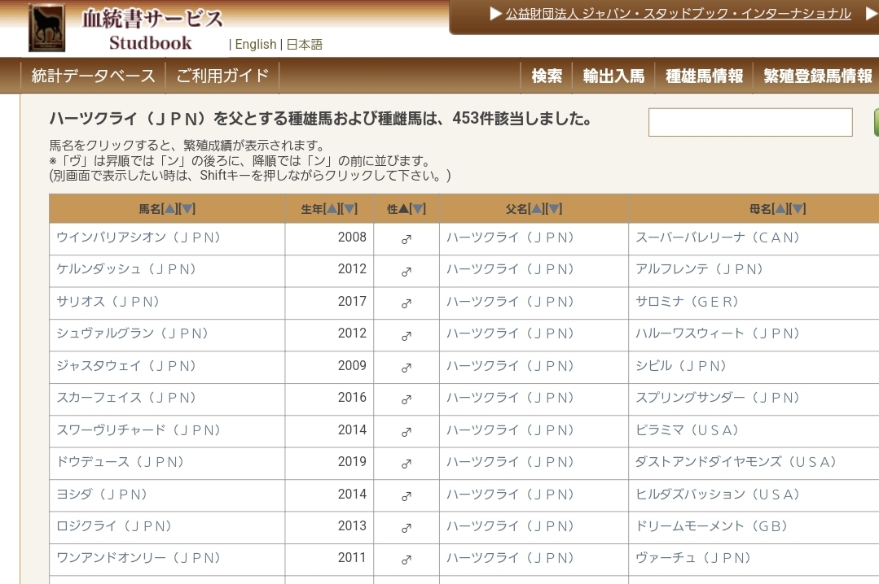The image size is (879, 584).
Task: Focus the search text box
Action: coord(749,123)
